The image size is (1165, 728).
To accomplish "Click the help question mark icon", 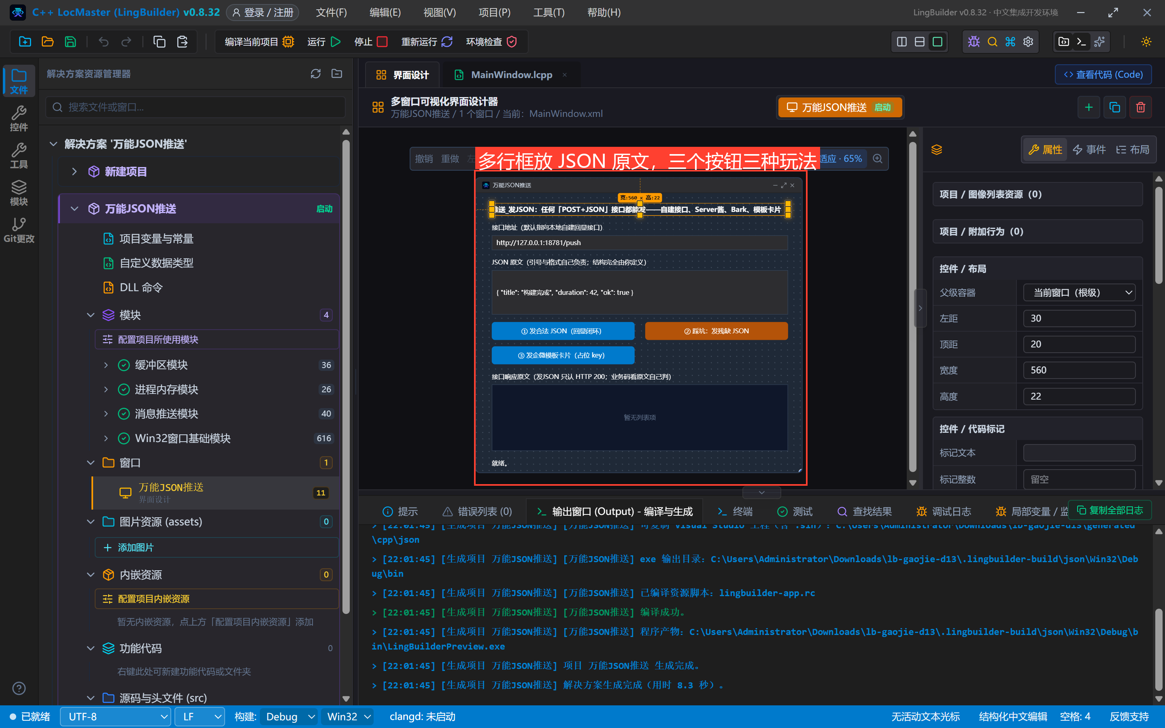I will coord(19,688).
